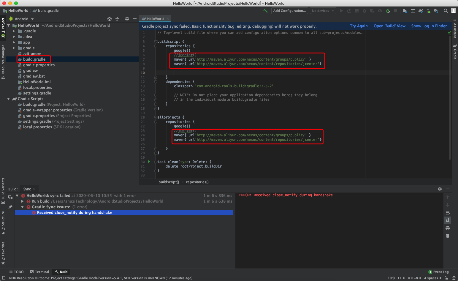The width and height of the screenshot is (458, 281).
Task: Click the print icon in build output
Action: (x=448, y=228)
